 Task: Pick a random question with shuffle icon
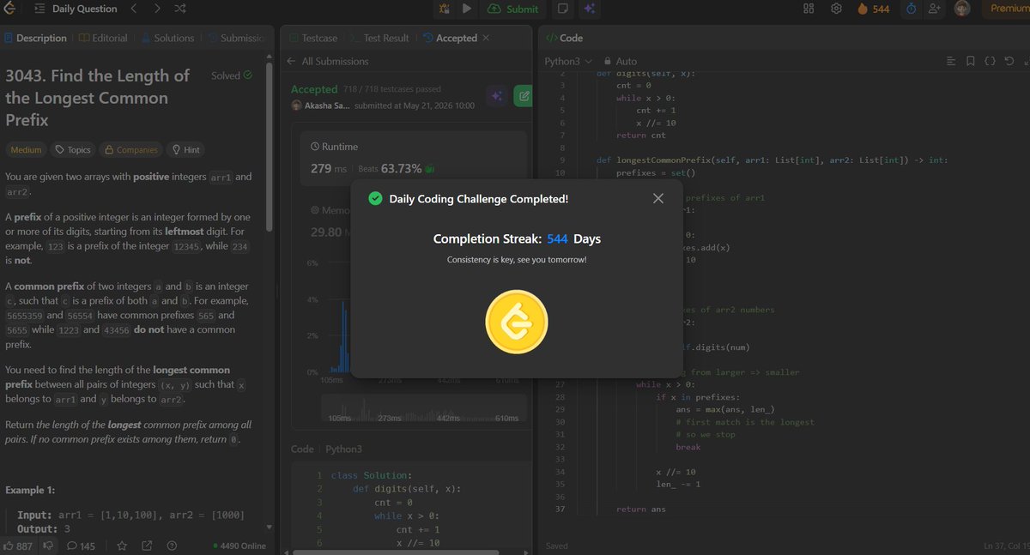(x=180, y=9)
